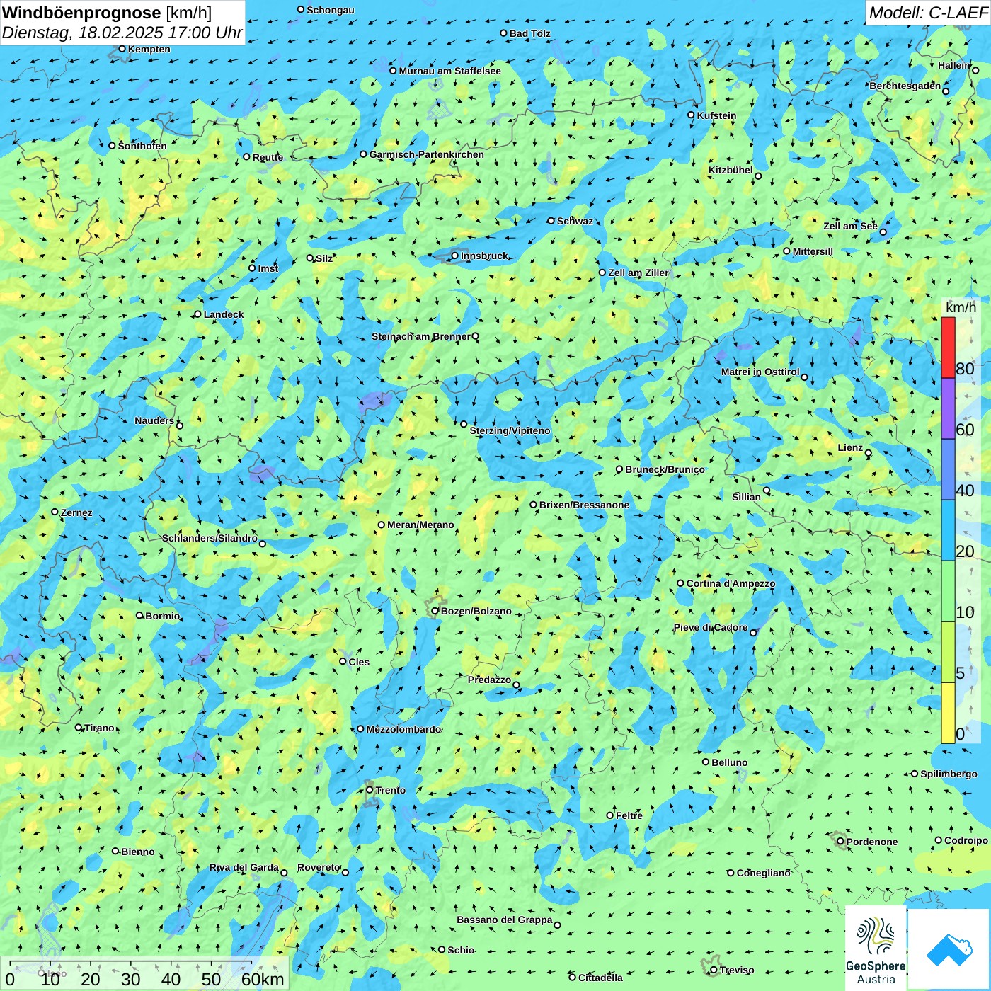Click the Modell: C-LAEF label
This screenshot has height=991, width=991.
click(x=928, y=13)
